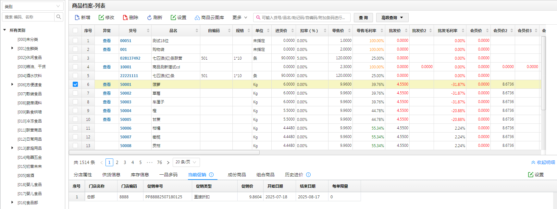
Task: Open product link 028137492
Action: 130,58
